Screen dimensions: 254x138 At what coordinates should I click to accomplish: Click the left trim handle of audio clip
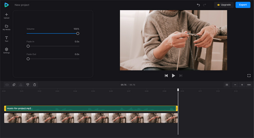[x=5, y=108]
